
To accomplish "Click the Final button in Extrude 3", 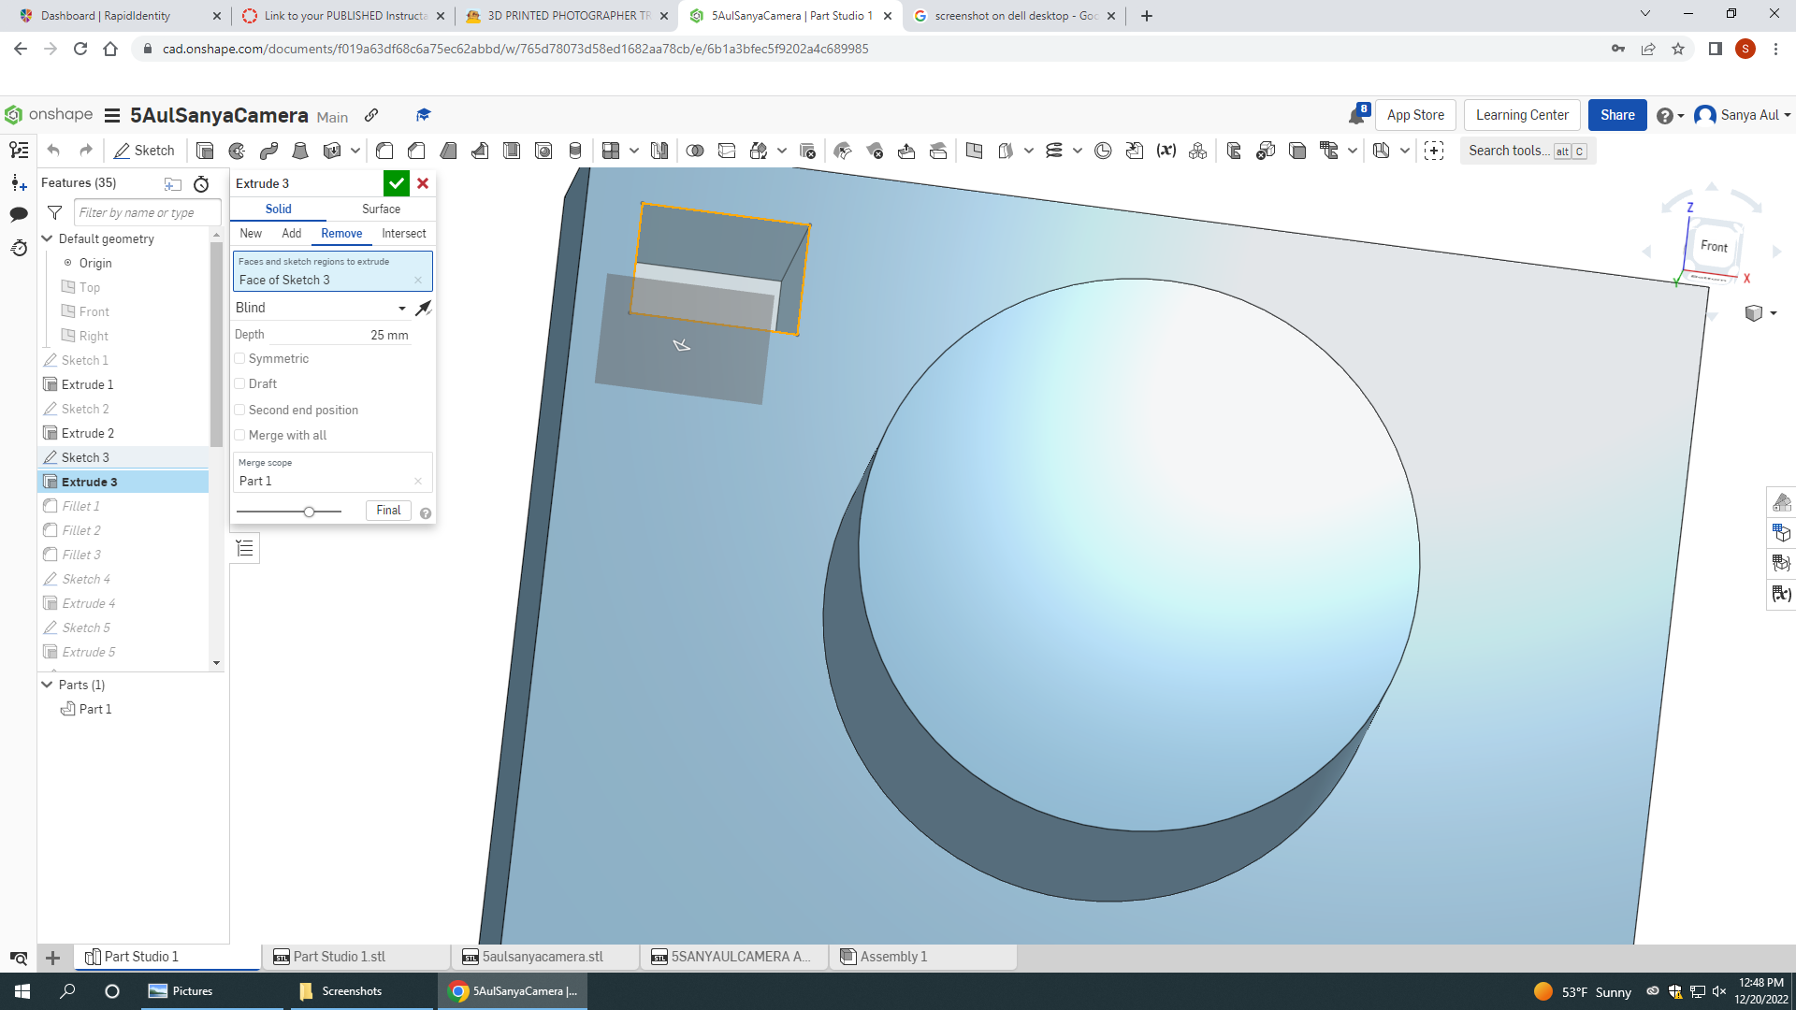I will tap(387, 510).
